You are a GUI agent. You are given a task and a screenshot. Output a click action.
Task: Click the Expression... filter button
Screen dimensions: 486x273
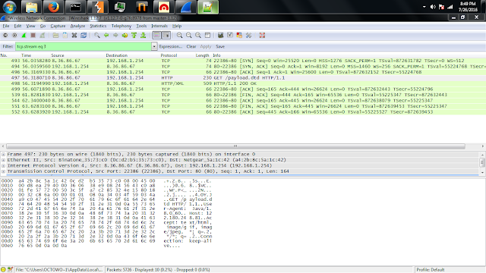[170, 46]
